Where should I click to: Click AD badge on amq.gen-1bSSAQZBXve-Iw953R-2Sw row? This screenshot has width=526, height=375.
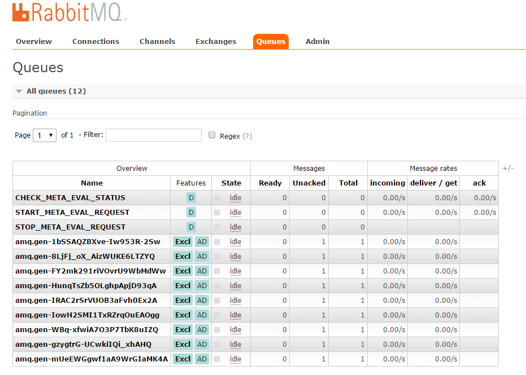tap(202, 242)
